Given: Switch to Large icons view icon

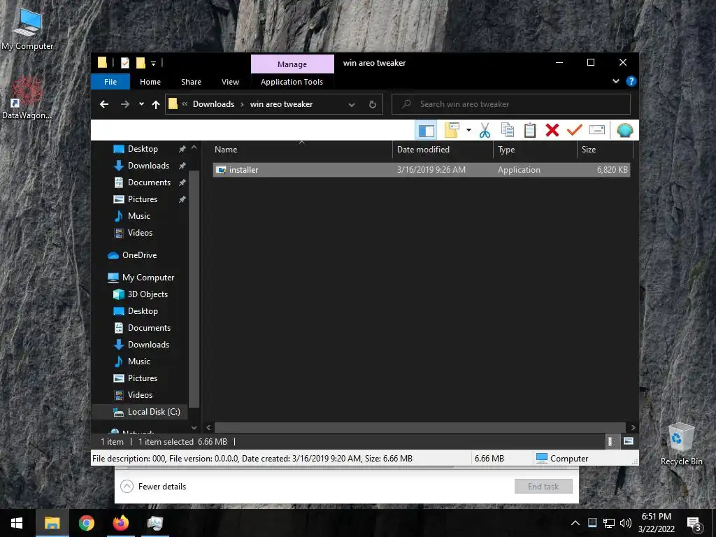Looking at the screenshot, I should 629,441.
